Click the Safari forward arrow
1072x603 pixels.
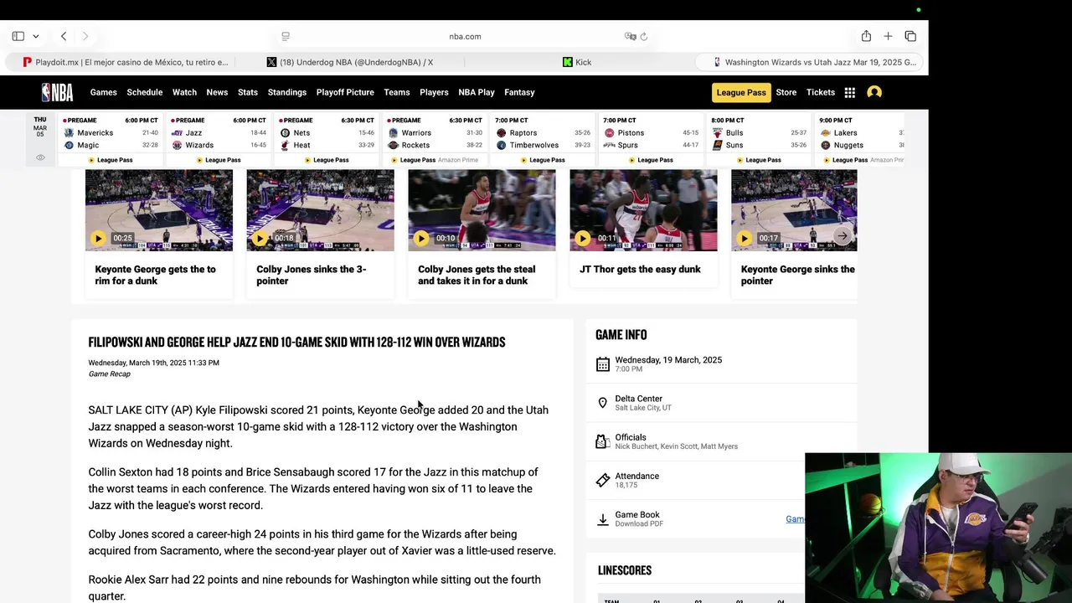[85, 36]
